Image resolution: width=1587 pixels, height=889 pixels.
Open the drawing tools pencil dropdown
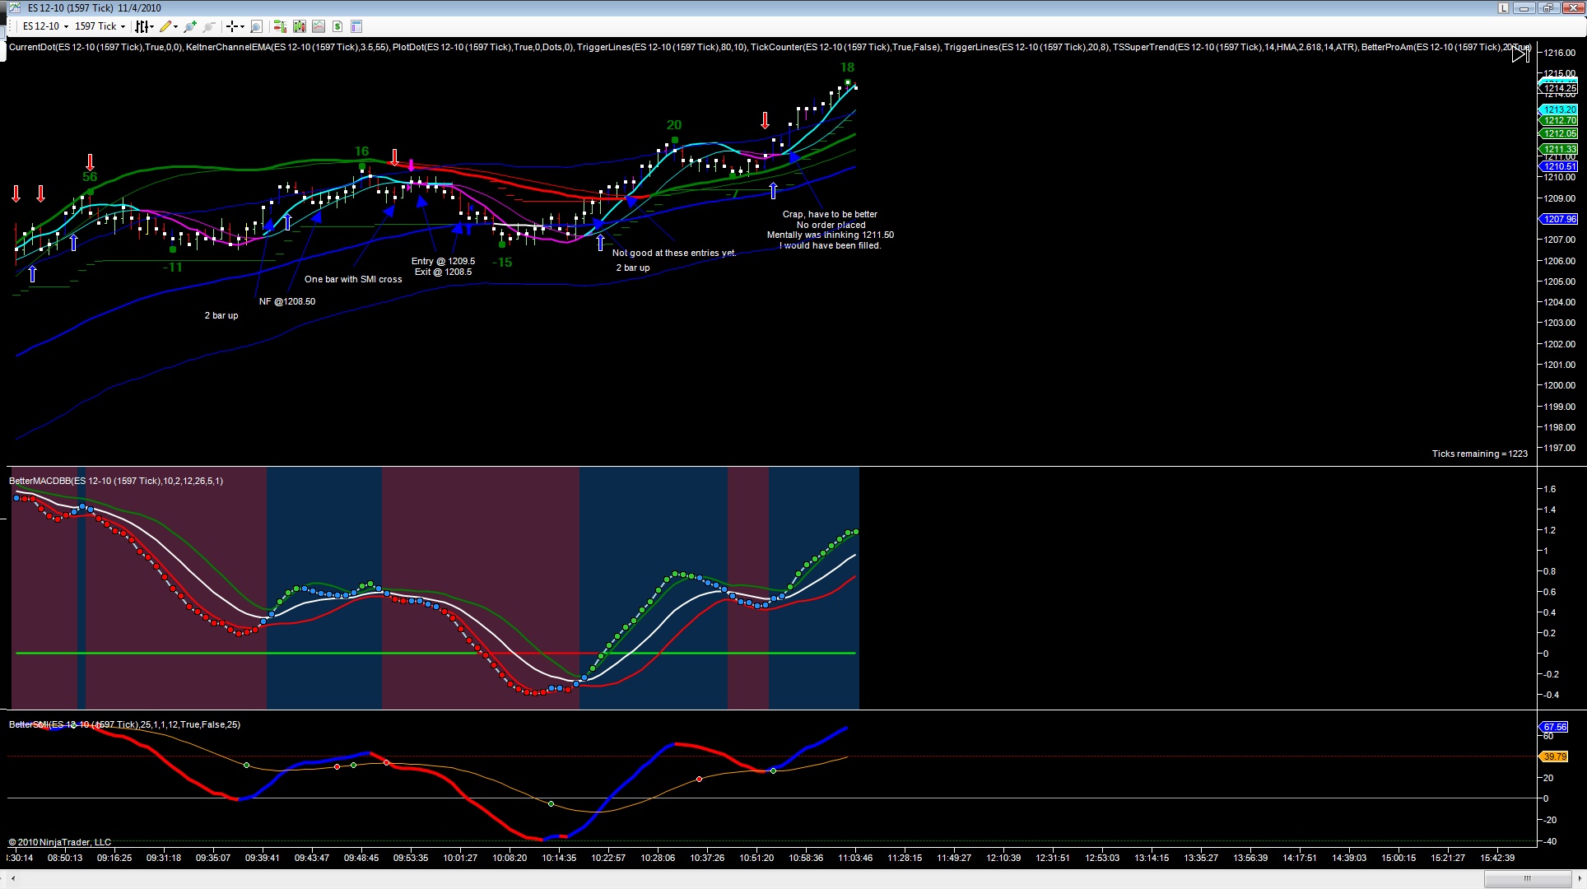coord(169,26)
